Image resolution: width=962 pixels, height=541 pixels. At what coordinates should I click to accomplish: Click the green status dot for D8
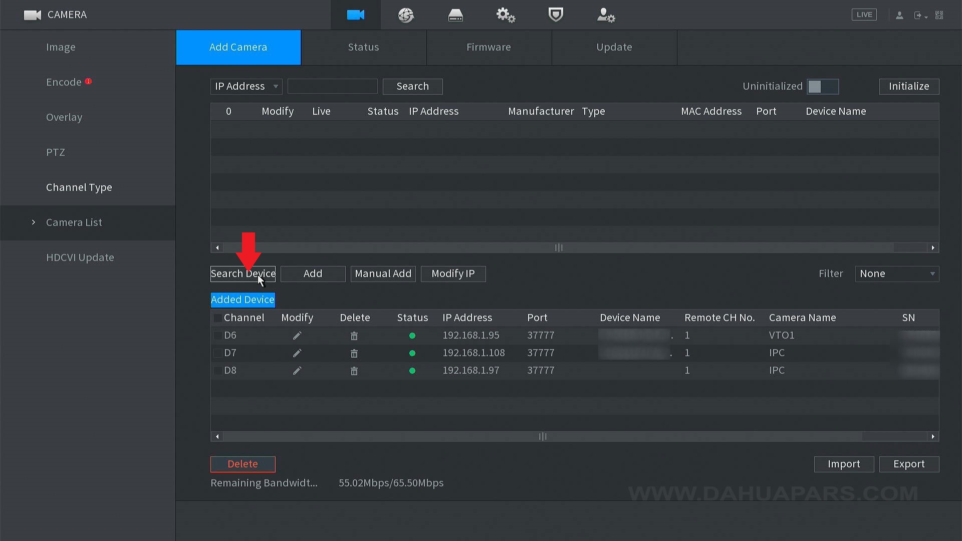click(412, 371)
